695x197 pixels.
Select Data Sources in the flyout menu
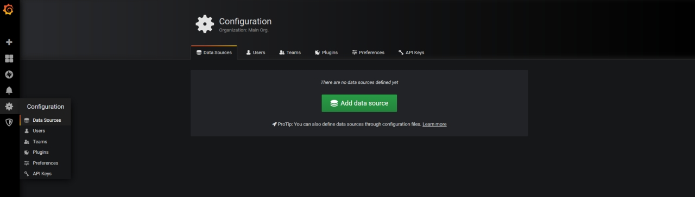point(45,120)
